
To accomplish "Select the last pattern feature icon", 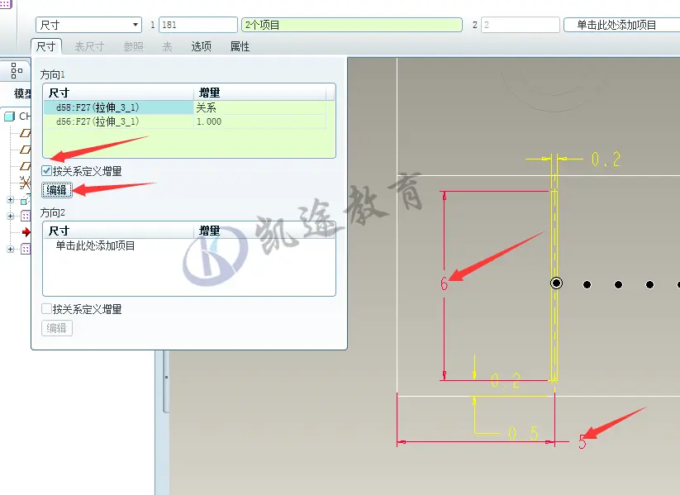I will (26, 249).
